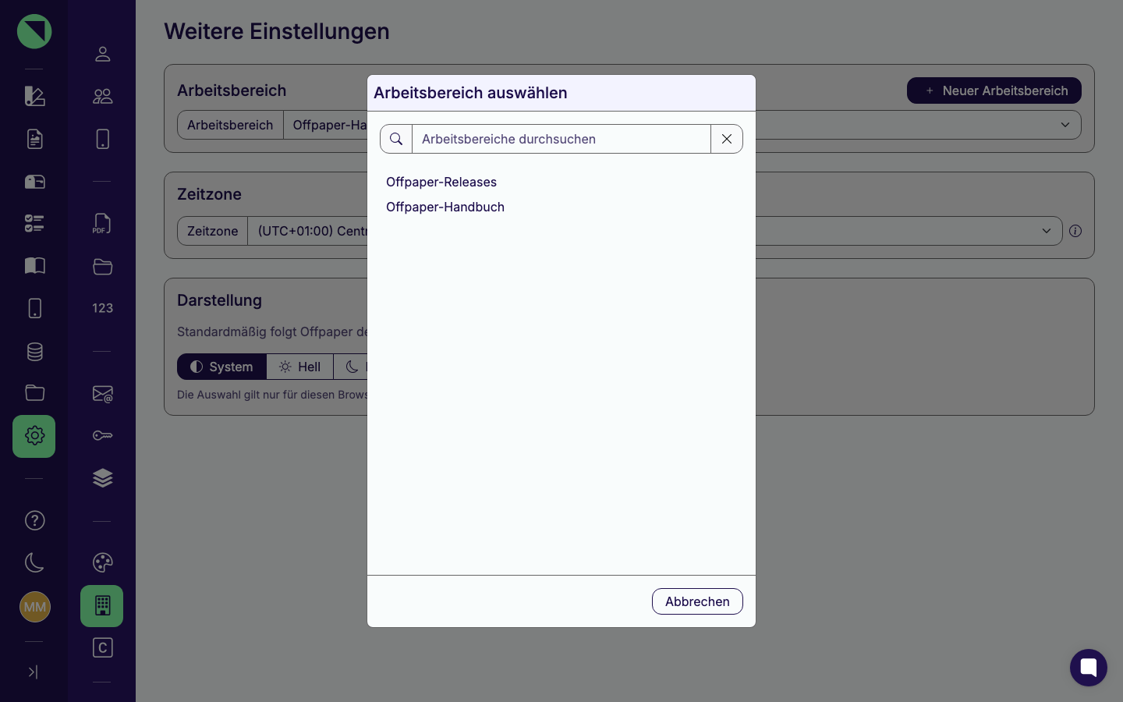
Task: Open the 123 numbering item
Action: tap(102, 308)
